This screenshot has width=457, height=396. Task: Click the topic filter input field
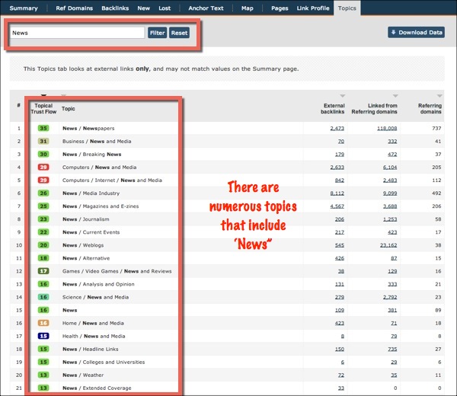(x=77, y=33)
